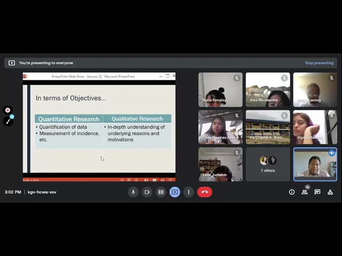The width and height of the screenshot is (342, 256).
Task: Click the 3:02 PM time display
Action: 13,192
